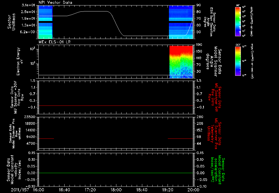Select the "19:20" time axis label
279x193 pixels.
click(x=168, y=190)
